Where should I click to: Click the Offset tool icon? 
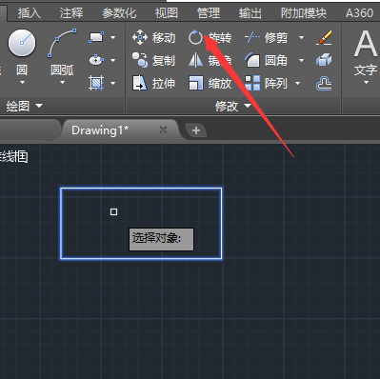[324, 84]
